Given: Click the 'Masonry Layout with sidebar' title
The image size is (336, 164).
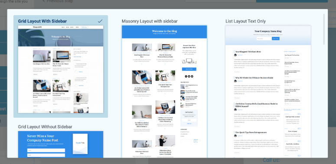Looking at the screenshot, I should point(150,21).
